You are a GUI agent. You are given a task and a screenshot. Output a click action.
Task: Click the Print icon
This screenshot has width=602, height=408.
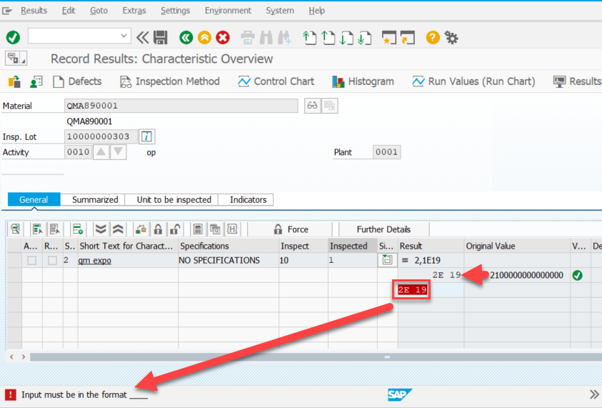click(x=248, y=38)
